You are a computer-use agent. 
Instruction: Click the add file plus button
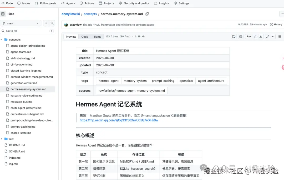(46, 23)
